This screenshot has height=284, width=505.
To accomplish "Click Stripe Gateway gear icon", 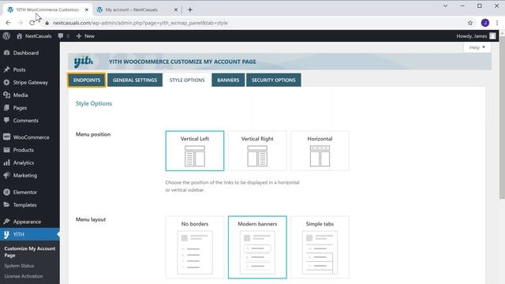I will click(x=7, y=82).
